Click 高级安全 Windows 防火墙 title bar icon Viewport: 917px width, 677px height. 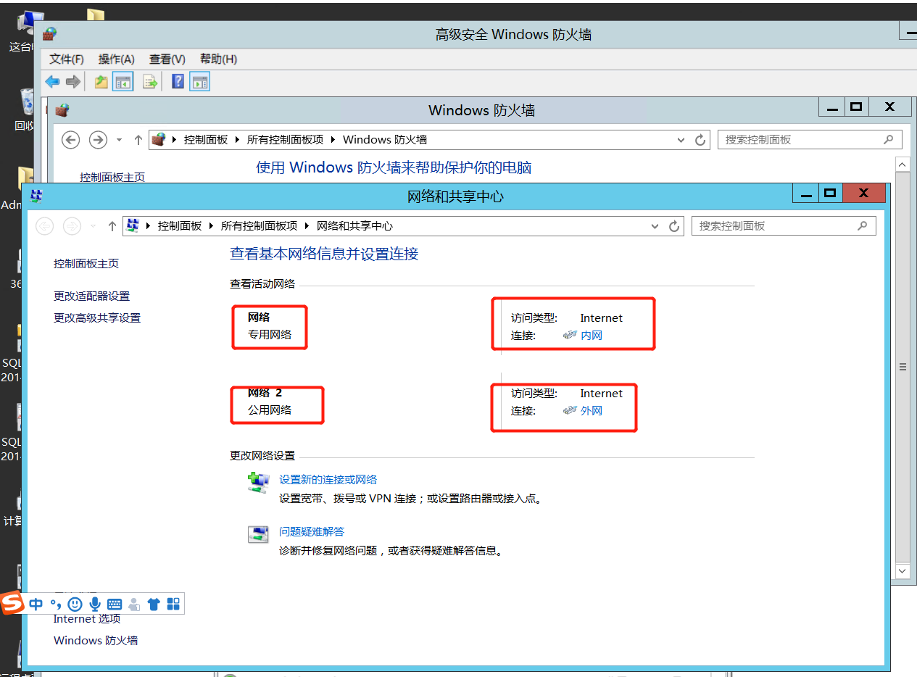49,34
